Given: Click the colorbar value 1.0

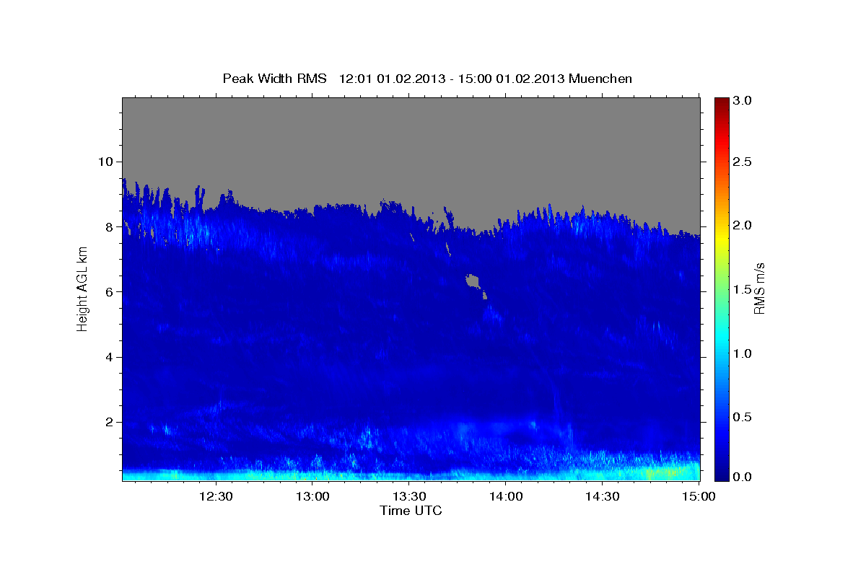Looking at the screenshot, I should coord(743,353).
